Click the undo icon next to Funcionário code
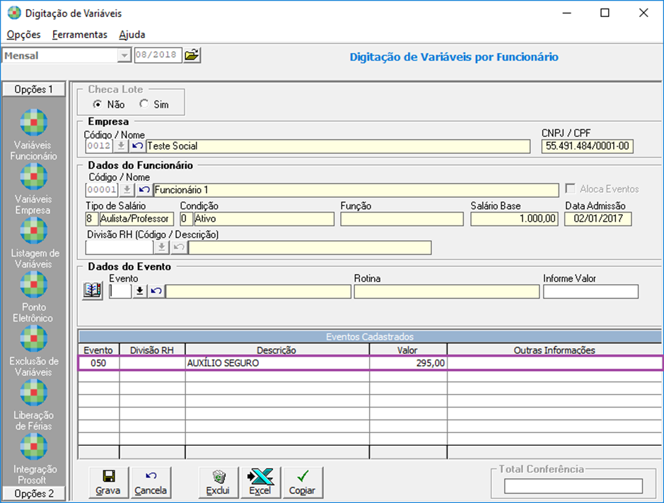664x503 pixels. [x=144, y=190]
